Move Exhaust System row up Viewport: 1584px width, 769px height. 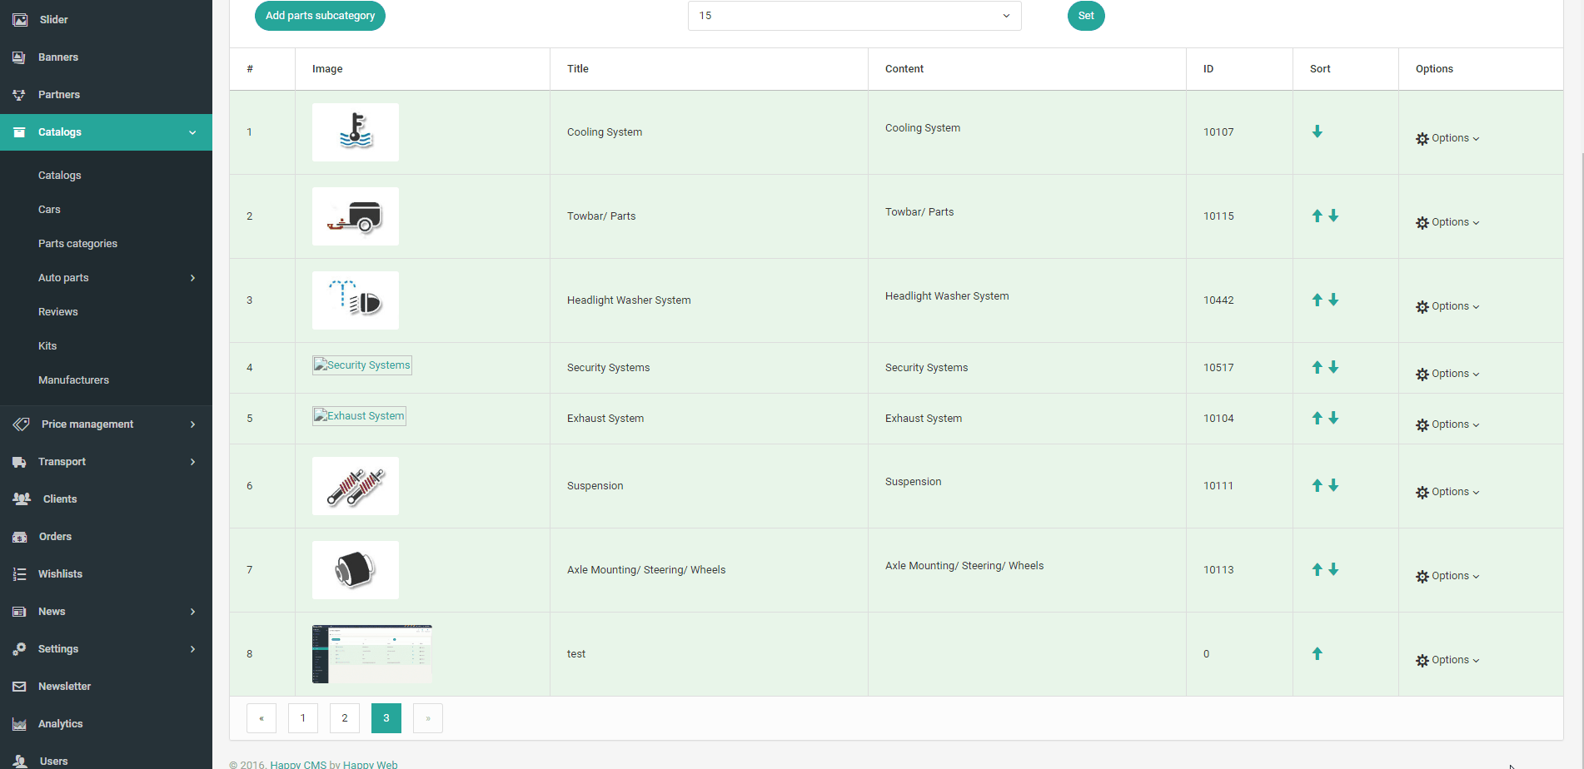click(x=1318, y=418)
